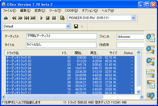Click the vertical scrollbar thumb of track list
Viewport: 158px width, 106px height.
[x=138, y=70]
